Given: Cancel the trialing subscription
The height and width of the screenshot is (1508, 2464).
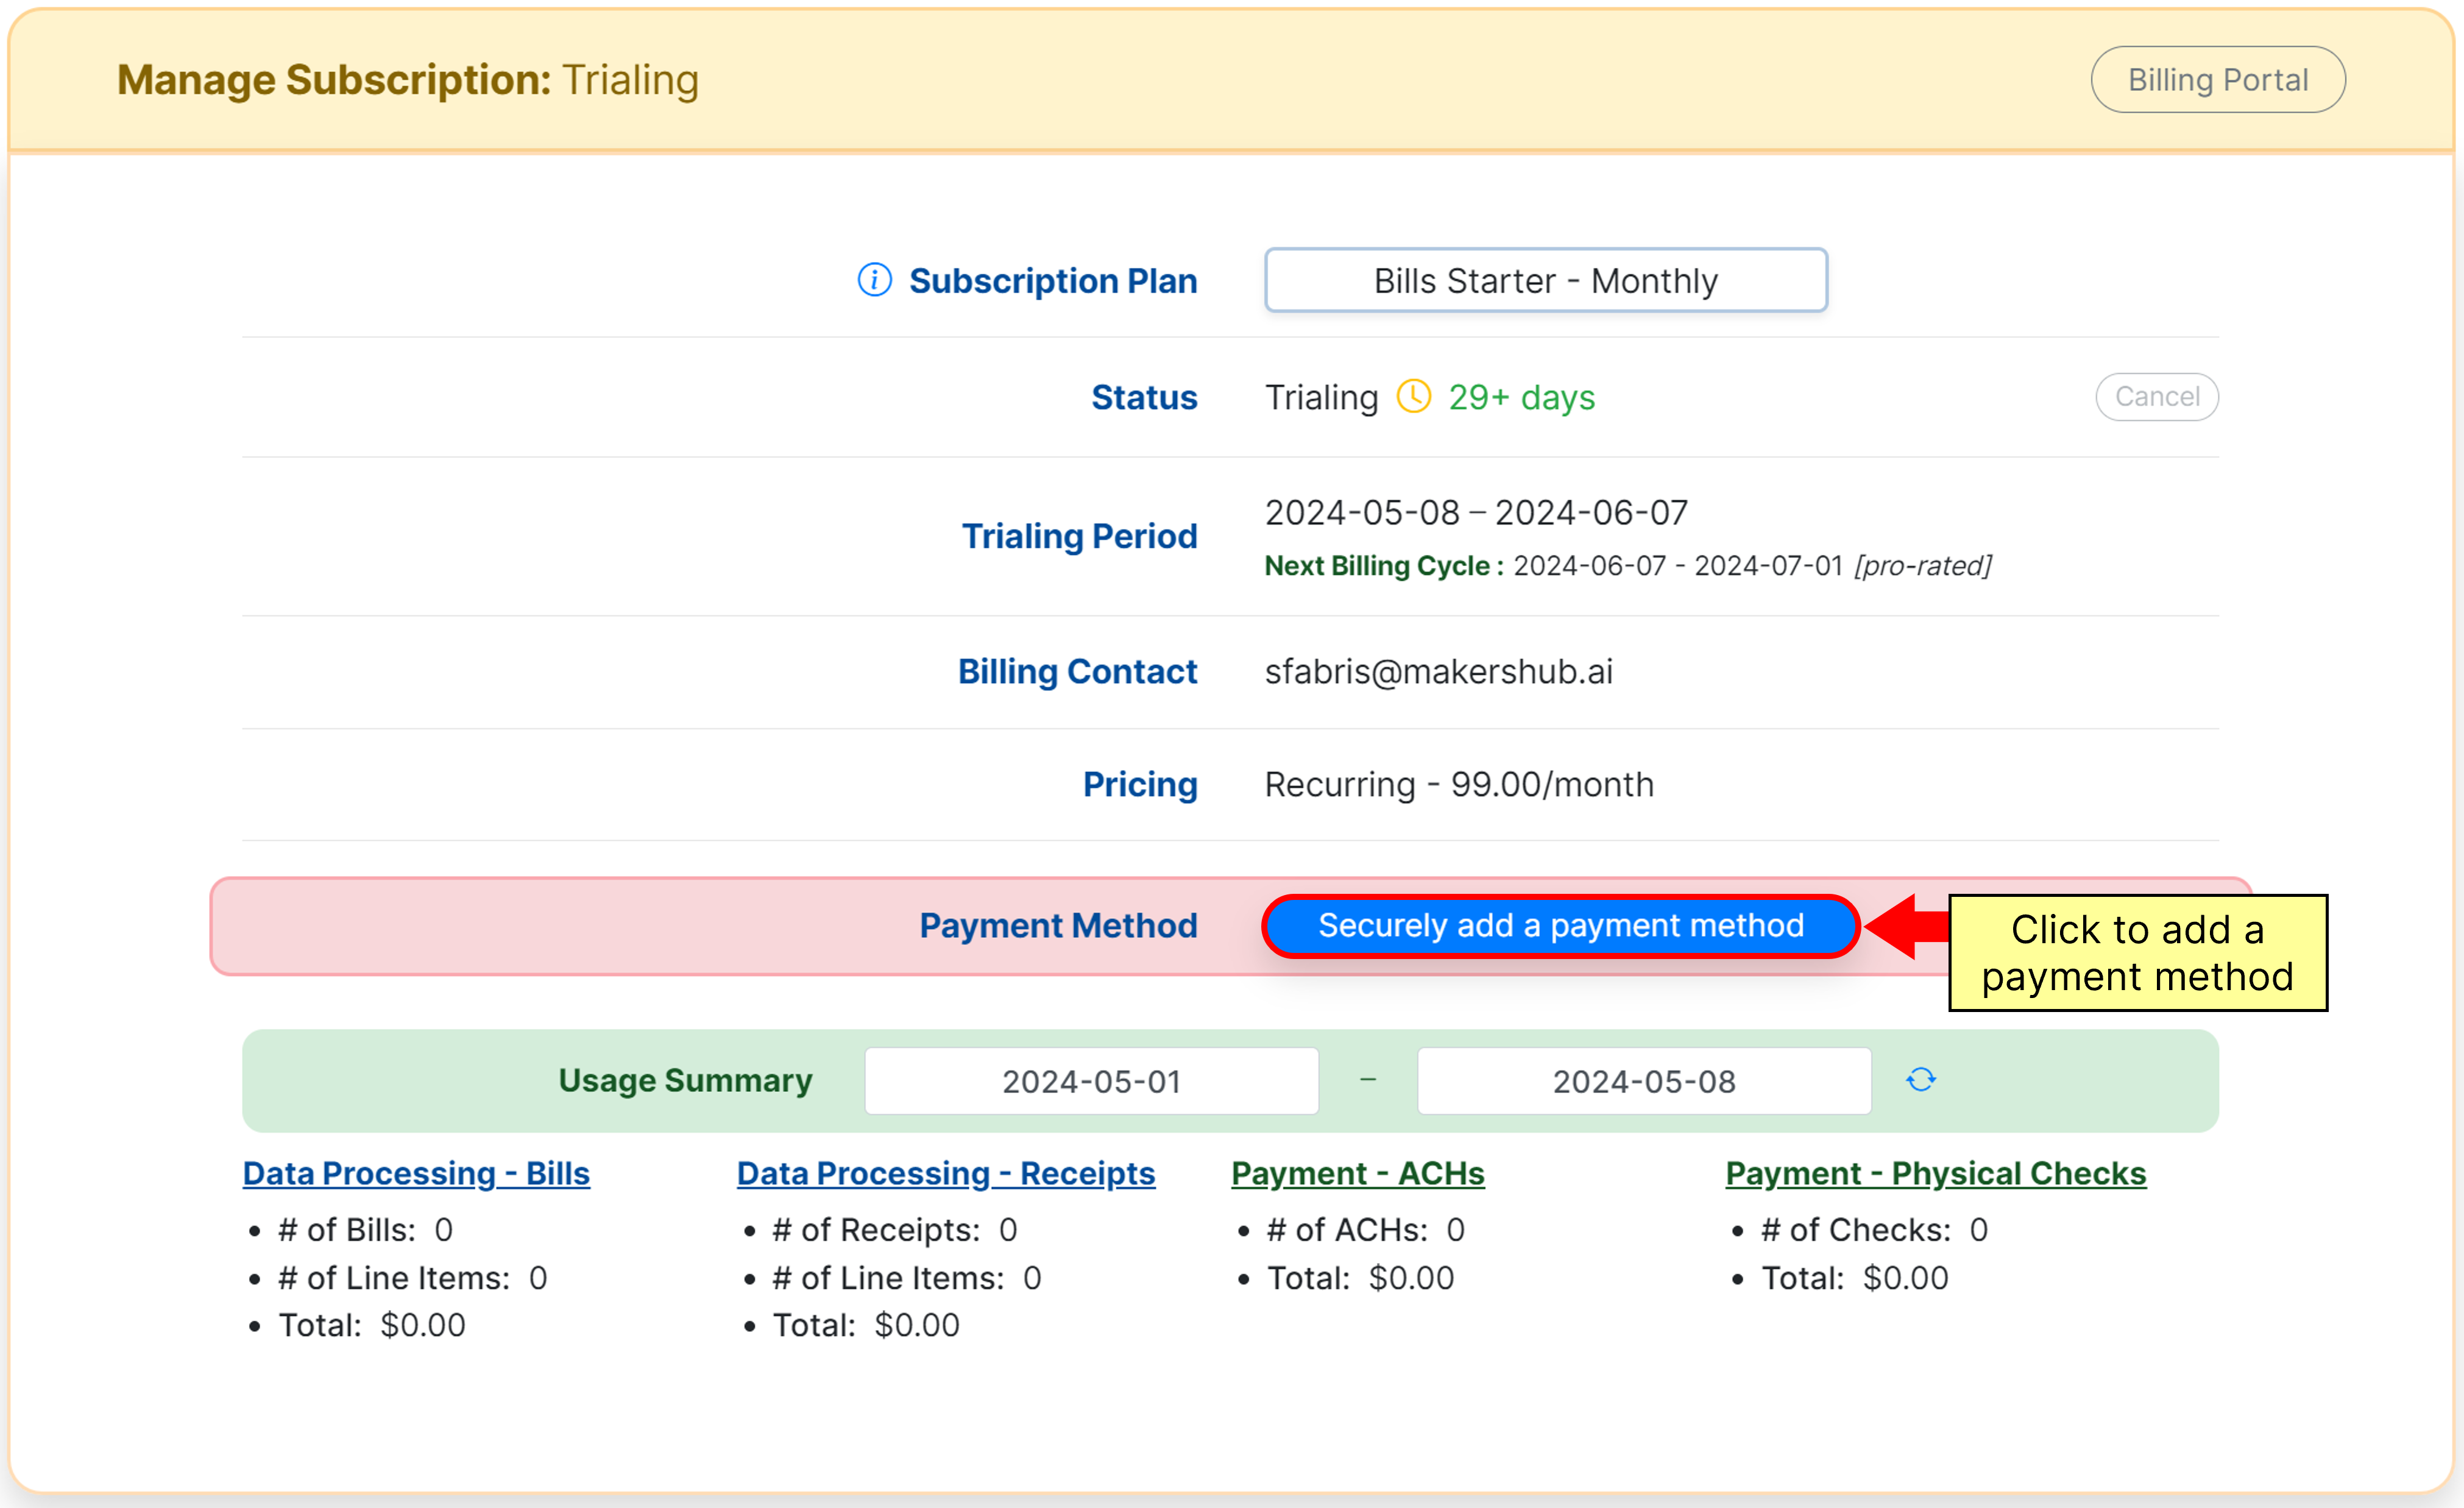Looking at the screenshot, I should click(x=2156, y=397).
